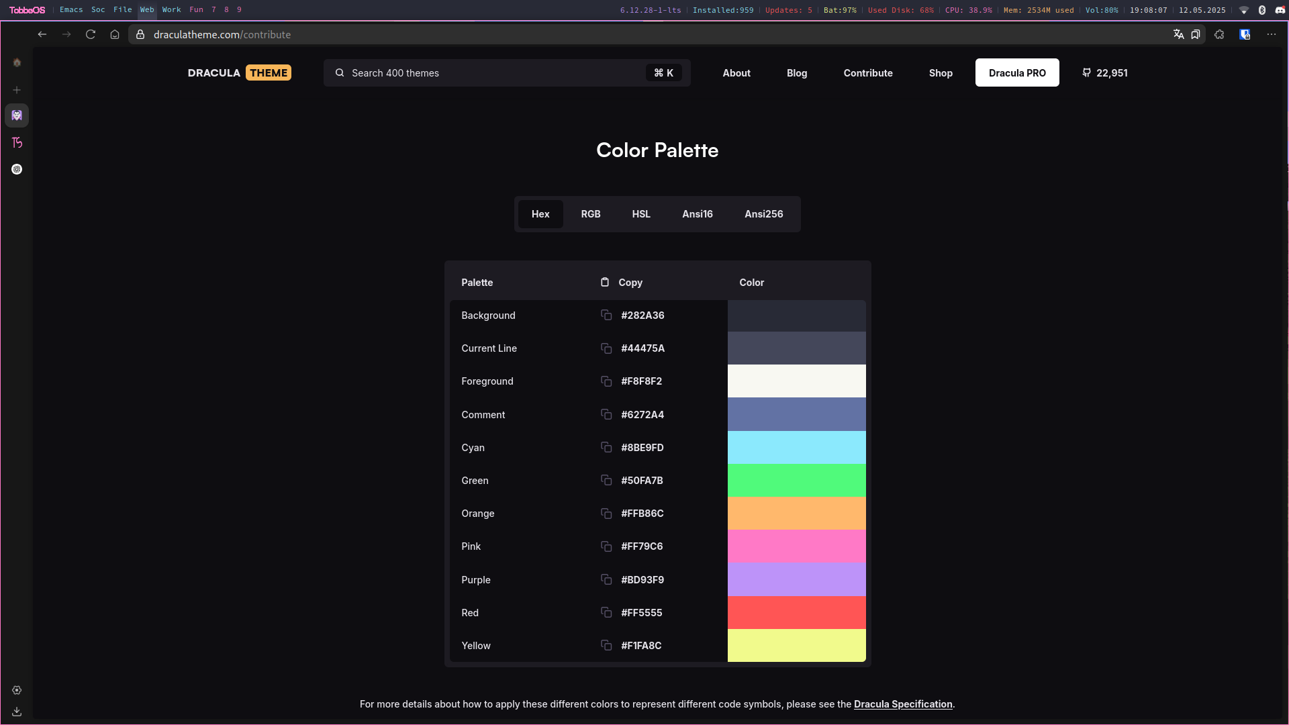
Task: Click the Purple color swatch
Action: [796, 579]
